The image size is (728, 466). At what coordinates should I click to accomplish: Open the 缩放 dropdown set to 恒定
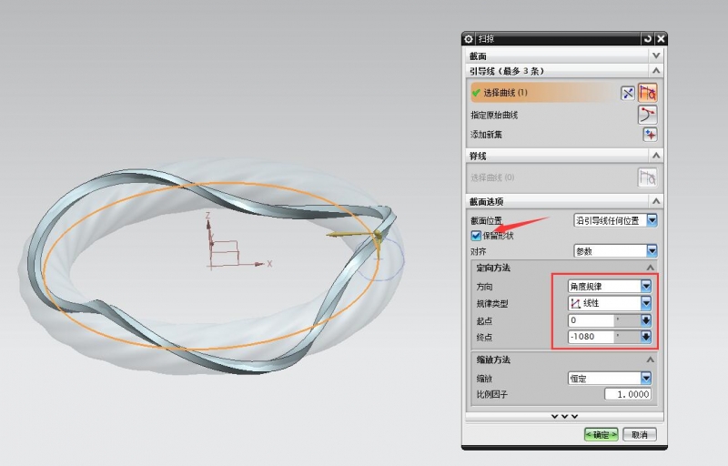click(x=646, y=379)
